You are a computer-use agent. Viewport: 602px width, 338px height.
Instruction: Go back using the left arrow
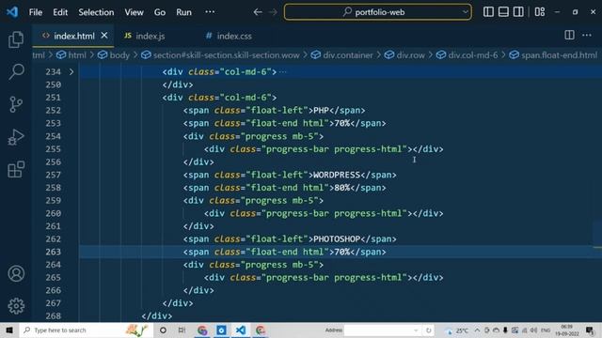(x=258, y=12)
